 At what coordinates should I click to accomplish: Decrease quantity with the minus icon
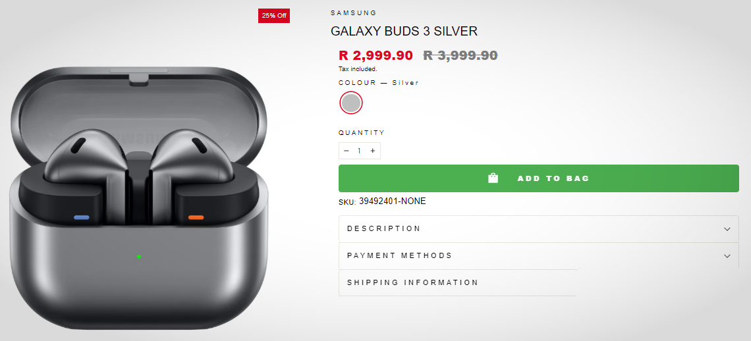pyautogui.click(x=347, y=151)
